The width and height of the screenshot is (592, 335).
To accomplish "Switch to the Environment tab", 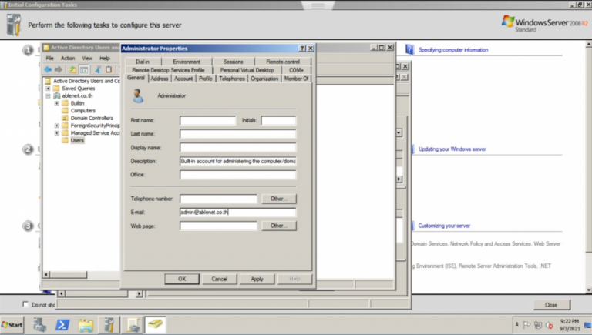I will coord(187,62).
